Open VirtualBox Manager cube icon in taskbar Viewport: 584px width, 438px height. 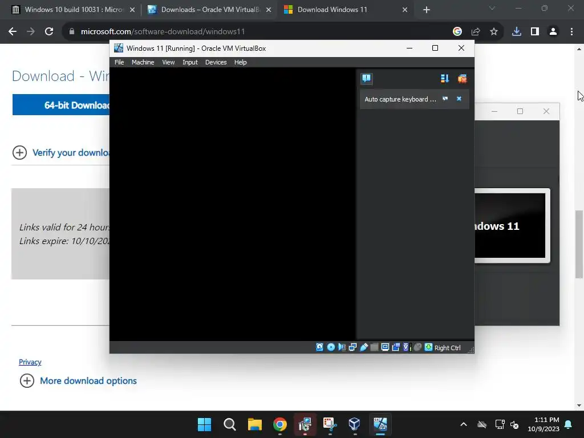click(x=355, y=424)
